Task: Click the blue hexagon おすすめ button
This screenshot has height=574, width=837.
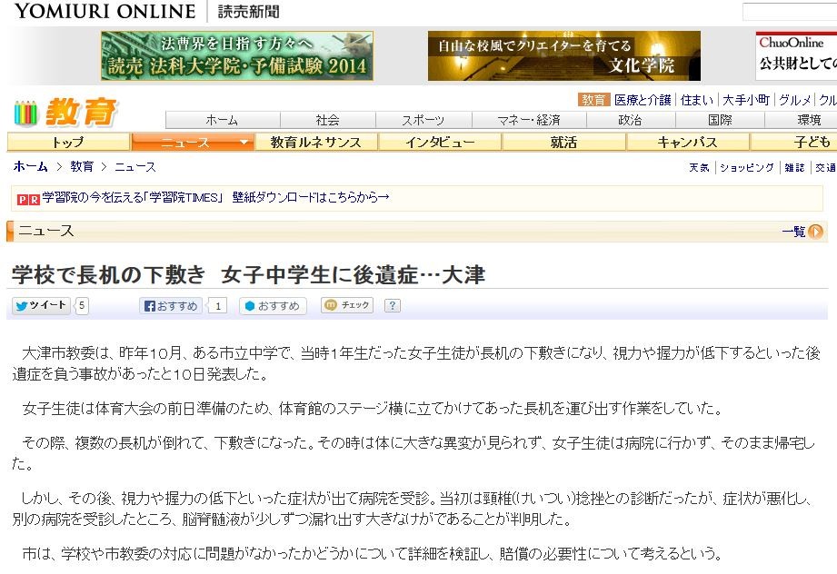Action: 273,306
